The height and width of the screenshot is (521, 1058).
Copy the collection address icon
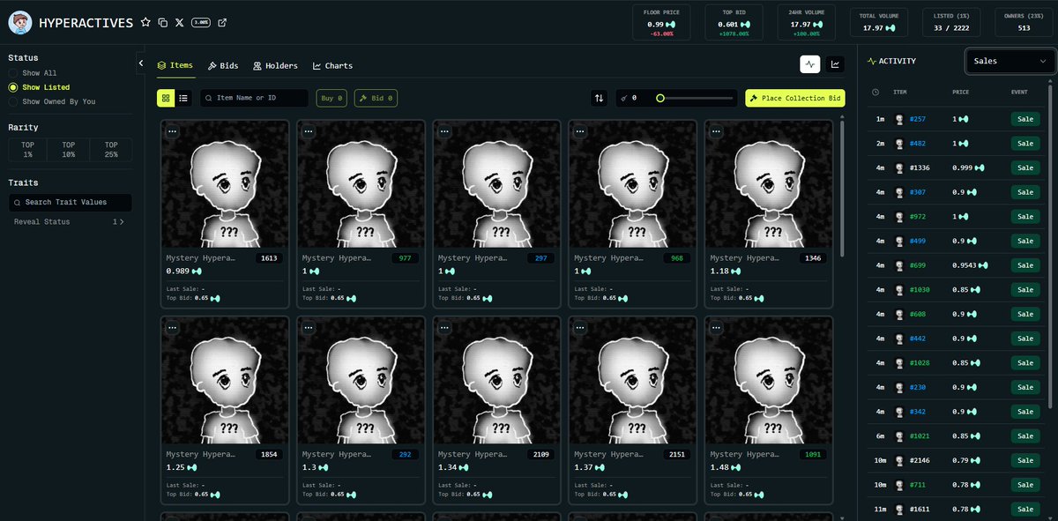coord(162,22)
